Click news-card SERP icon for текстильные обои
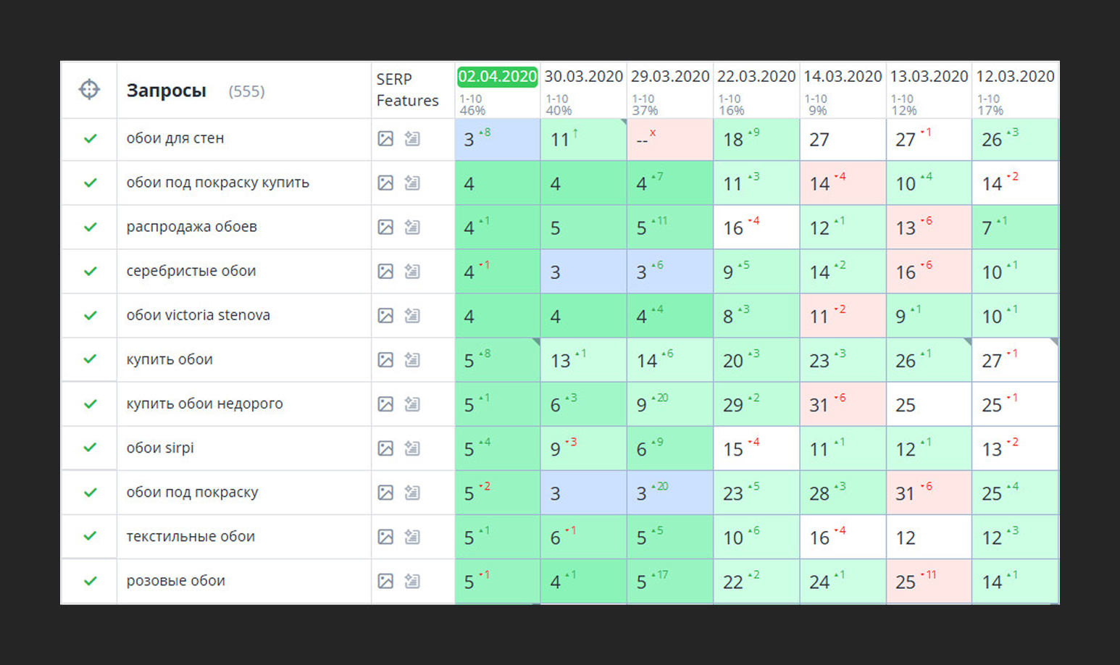1120x665 pixels. (412, 536)
